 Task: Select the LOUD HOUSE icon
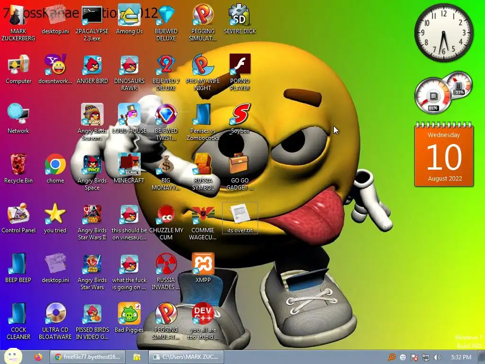pyautogui.click(x=129, y=119)
